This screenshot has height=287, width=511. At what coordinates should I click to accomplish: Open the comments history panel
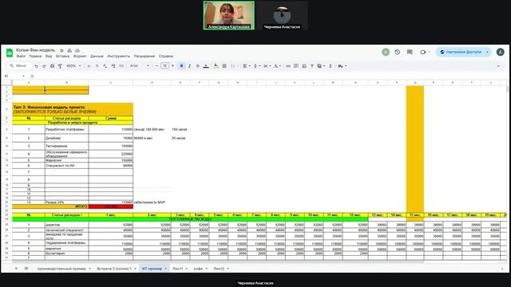point(410,52)
